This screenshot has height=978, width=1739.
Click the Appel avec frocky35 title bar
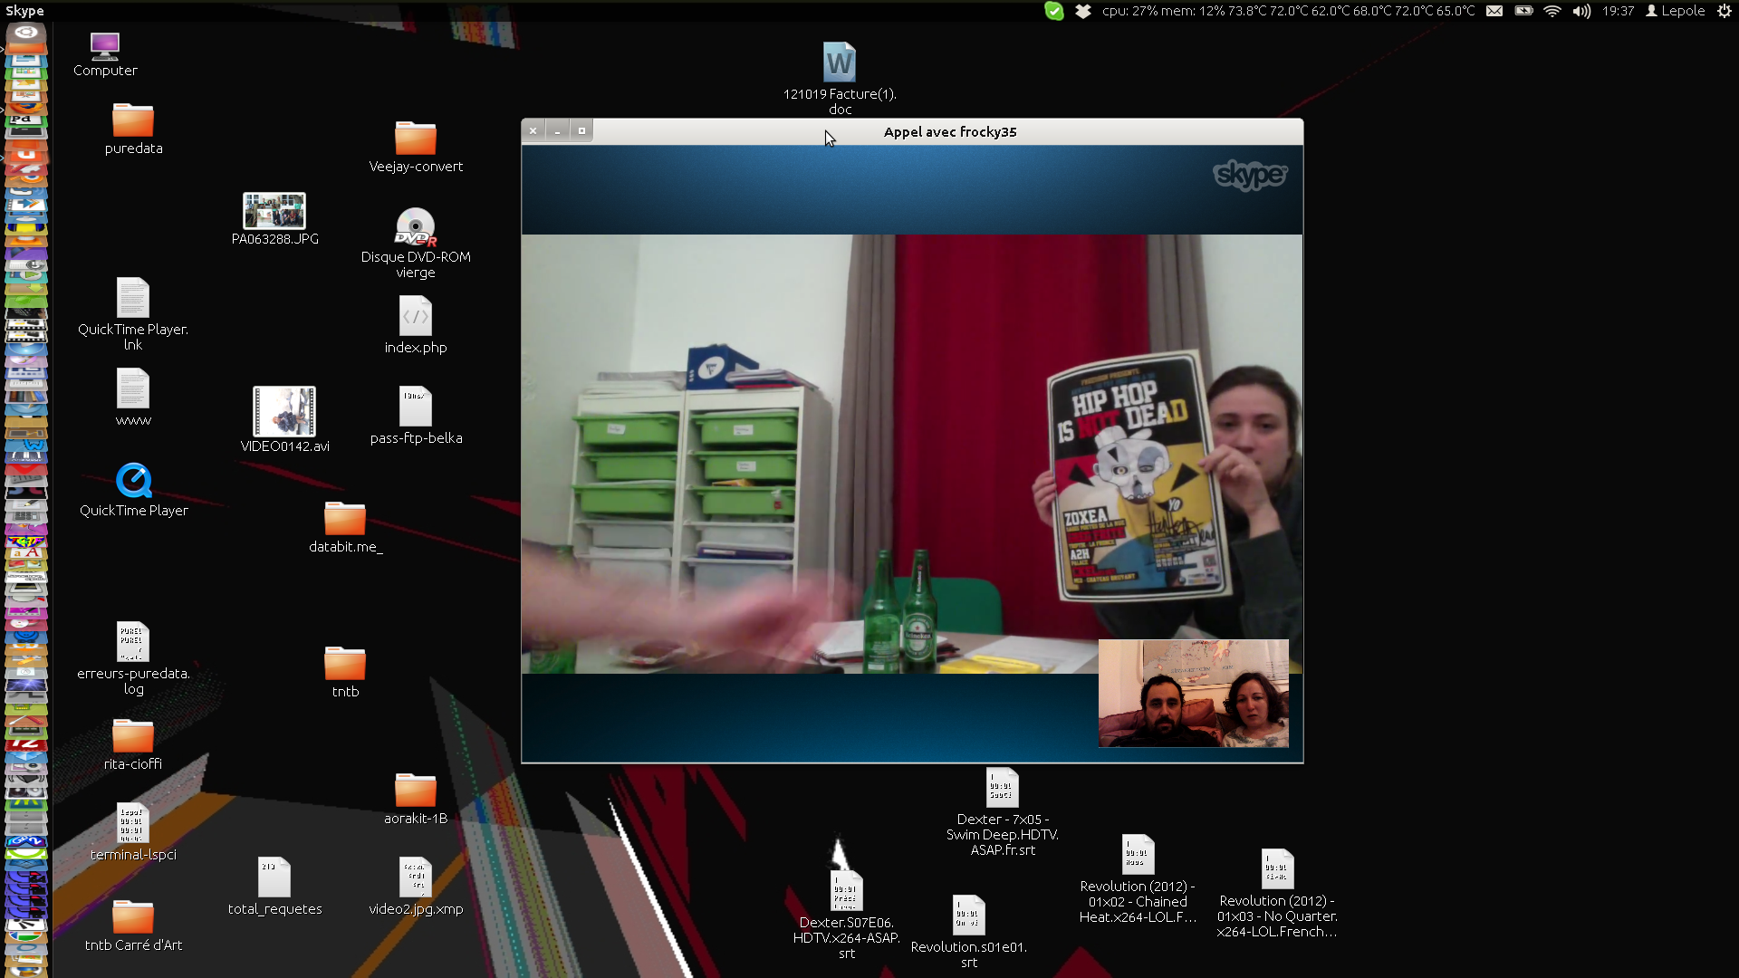pyautogui.click(x=949, y=131)
